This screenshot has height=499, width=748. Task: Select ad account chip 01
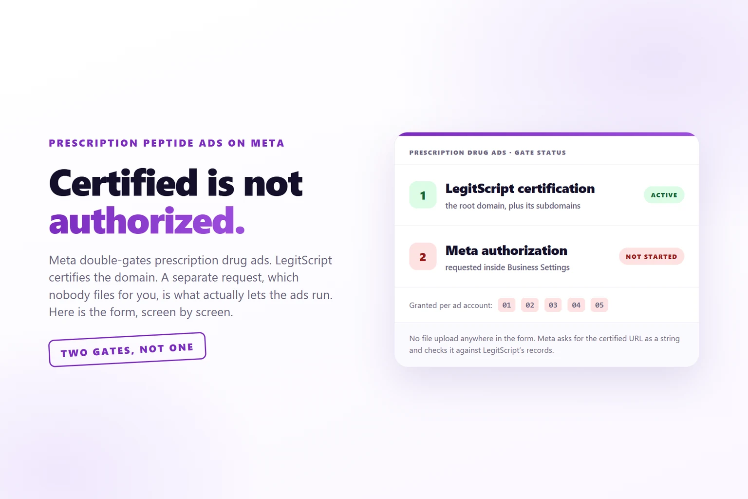[506, 305]
